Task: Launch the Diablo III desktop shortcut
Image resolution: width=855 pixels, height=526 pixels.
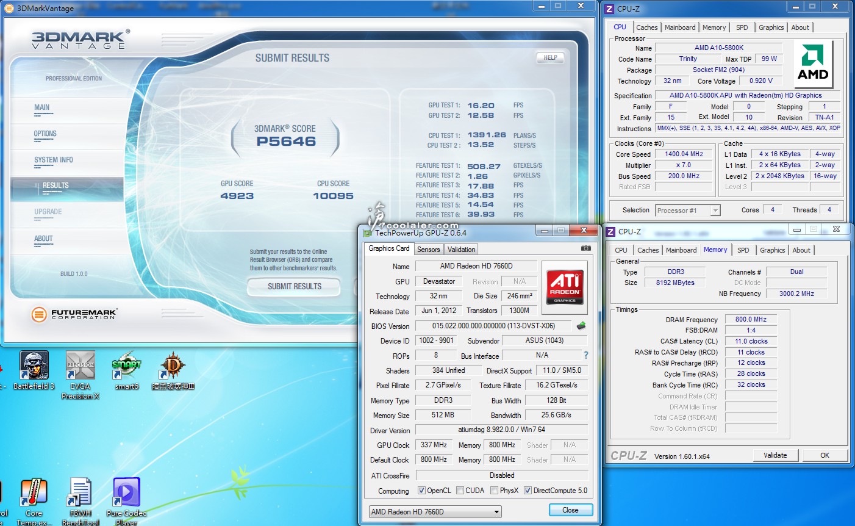Action: 173,370
